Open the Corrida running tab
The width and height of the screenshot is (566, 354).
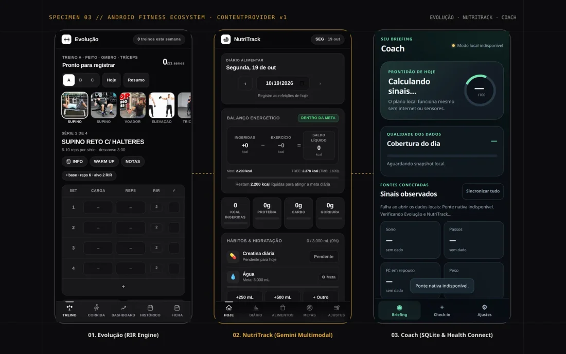(x=96, y=311)
